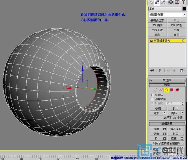Image resolution: width=188 pixels, height=160 pixels.
Task: Toggle the 按角度 checkbox
Action: pos(152,103)
